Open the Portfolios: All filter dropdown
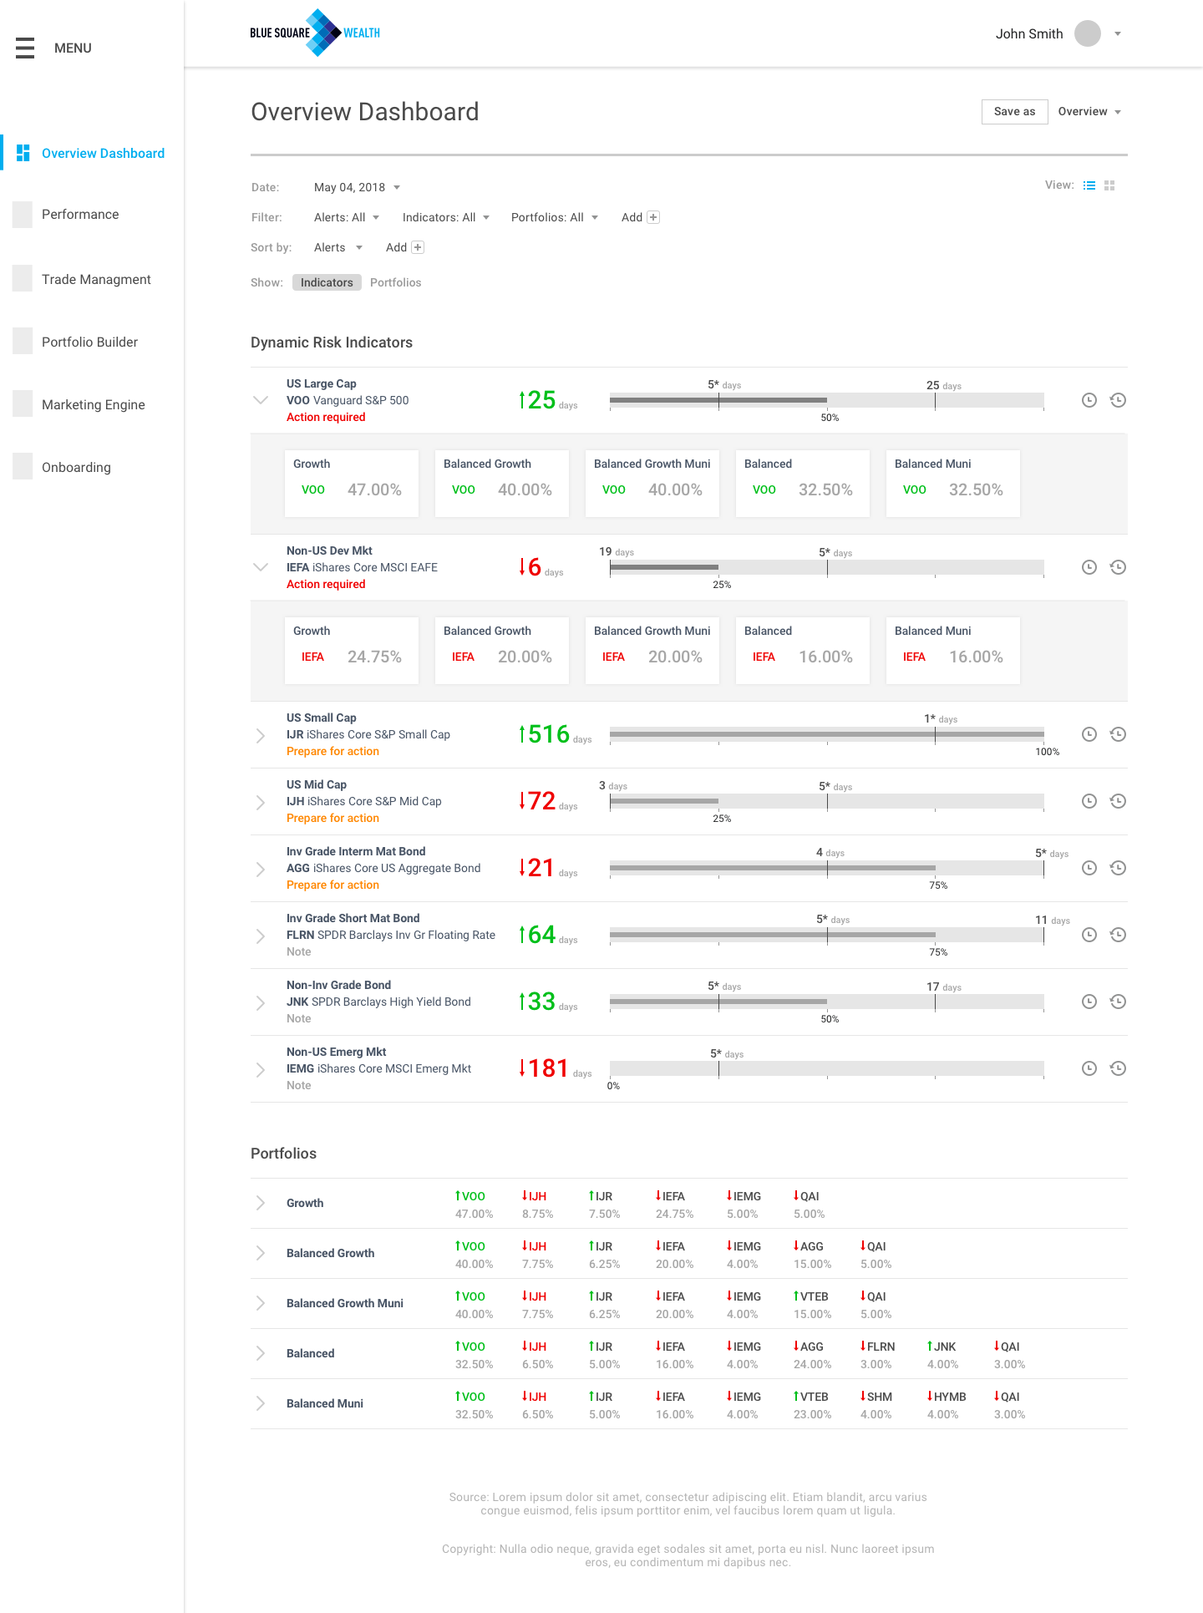This screenshot has width=1203, height=1613. pyautogui.click(x=555, y=217)
